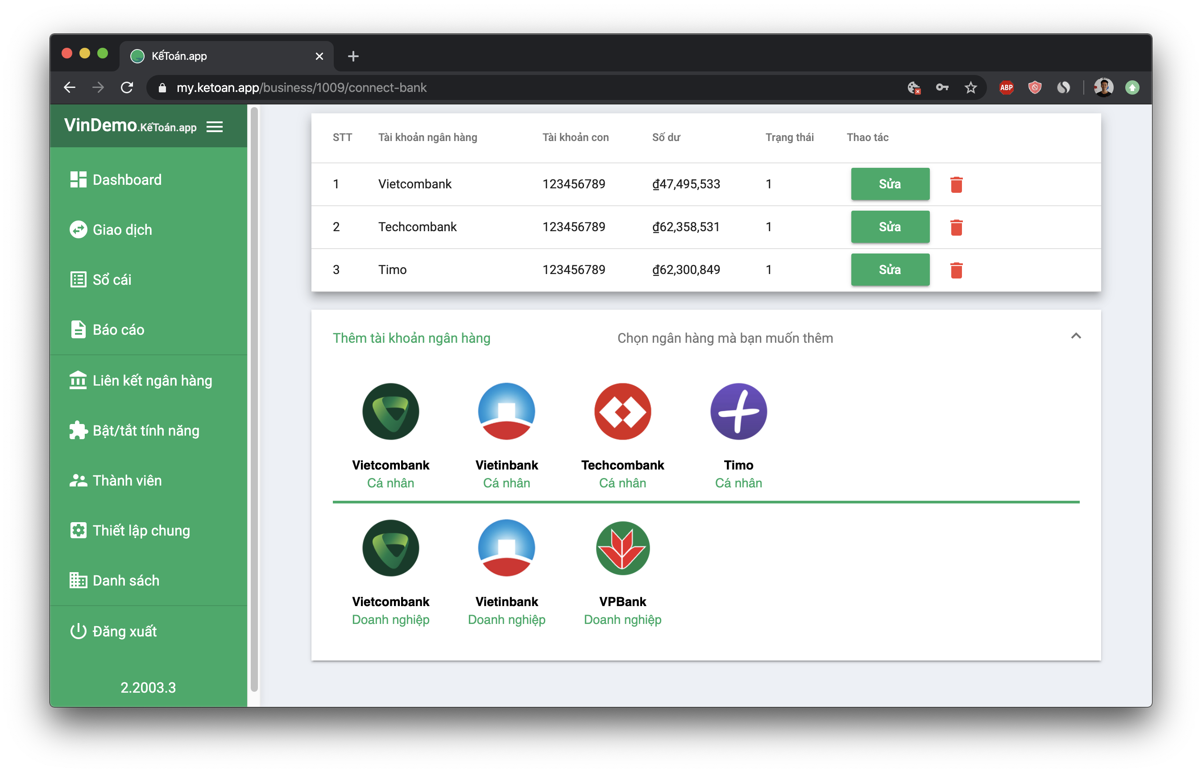Image resolution: width=1202 pixels, height=773 pixels.
Task: Open the browser profile avatar
Action: point(1104,88)
